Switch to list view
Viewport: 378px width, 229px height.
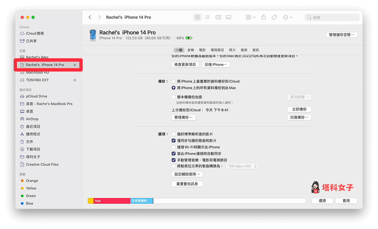pos(207,17)
